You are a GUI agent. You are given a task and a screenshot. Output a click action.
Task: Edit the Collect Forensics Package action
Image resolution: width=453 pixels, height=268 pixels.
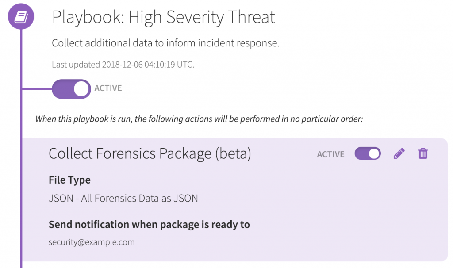click(x=399, y=154)
